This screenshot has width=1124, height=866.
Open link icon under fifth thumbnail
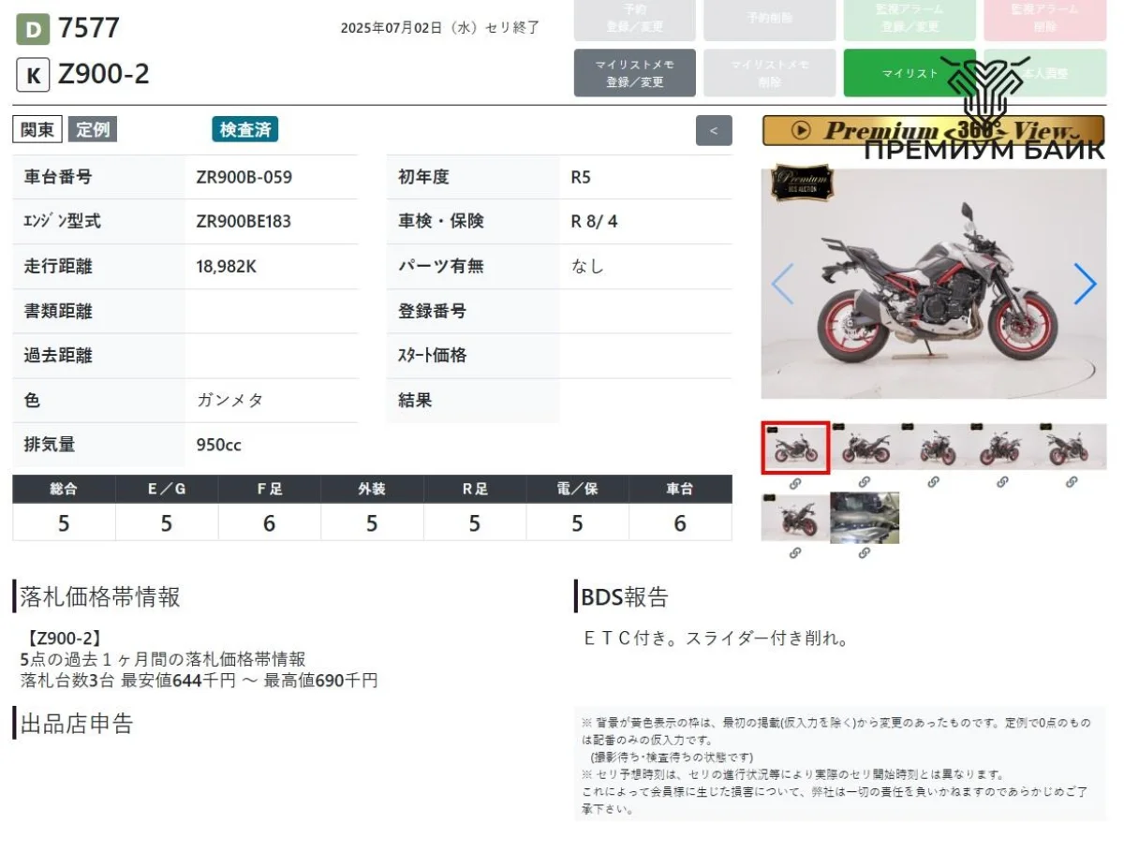(1072, 483)
